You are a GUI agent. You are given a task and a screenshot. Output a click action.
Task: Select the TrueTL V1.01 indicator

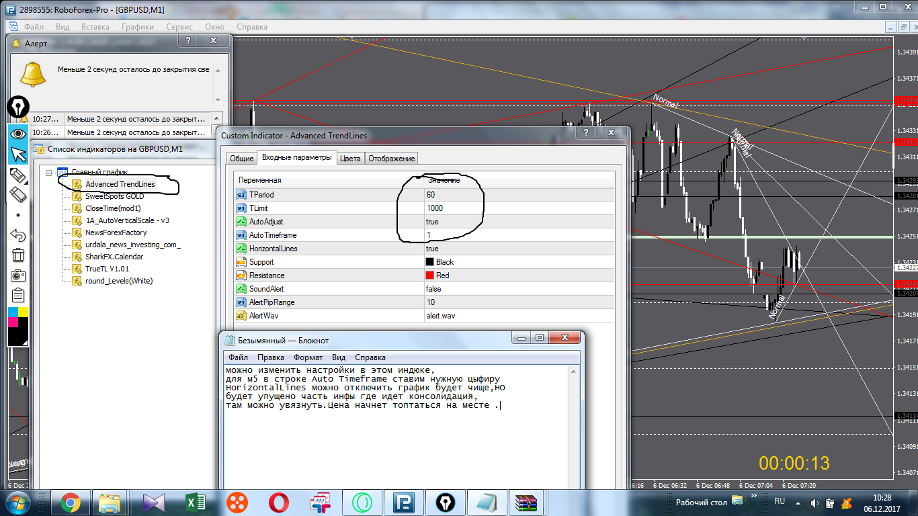coord(107,269)
